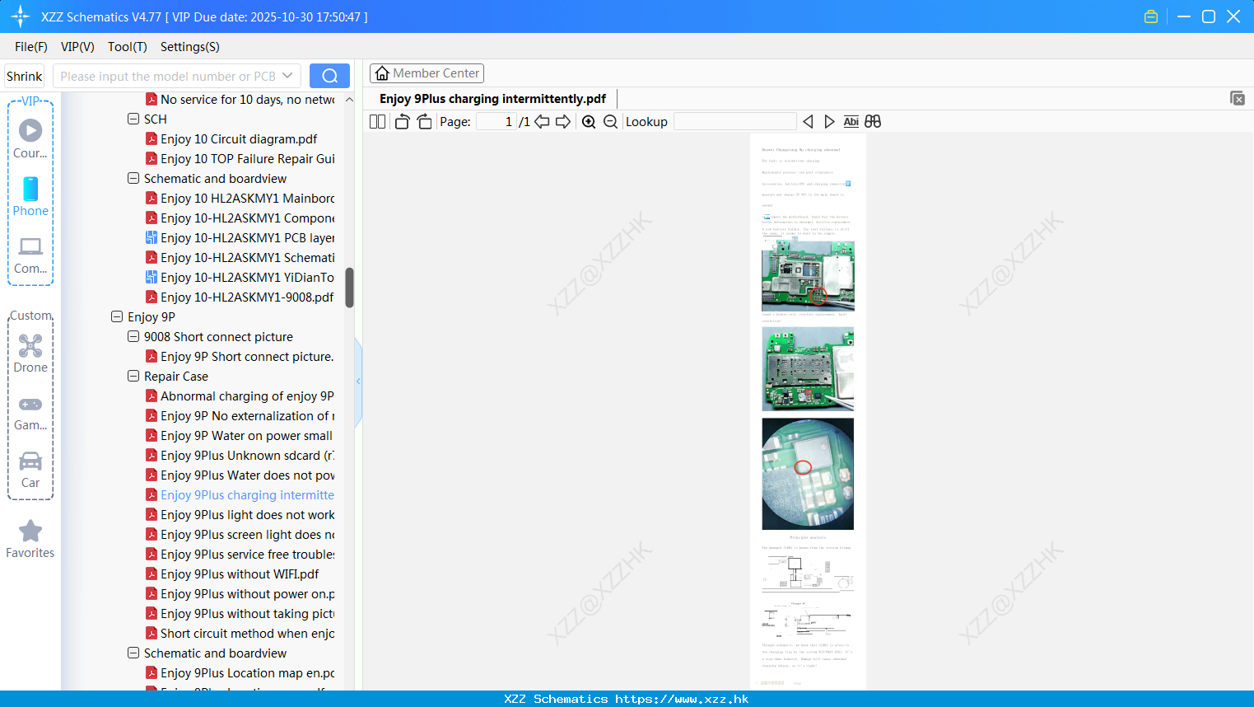Select the Game console category icon
Screen dimensions: 1254x707
30,412
